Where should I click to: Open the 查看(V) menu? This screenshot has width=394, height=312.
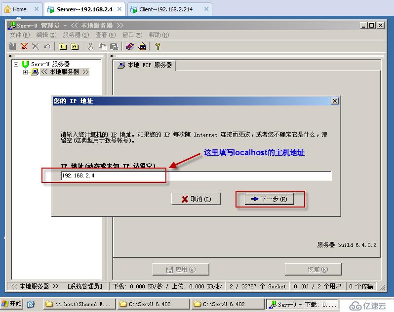106,35
